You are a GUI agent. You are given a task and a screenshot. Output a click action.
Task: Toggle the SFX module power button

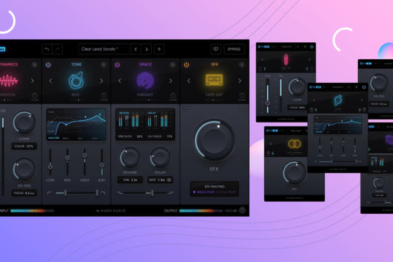tap(186, 65)
